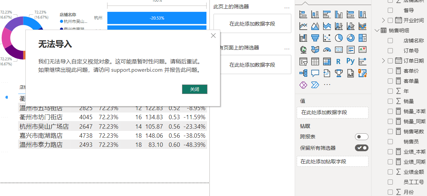
Task: Check the 督导 field checkbox
Action: (x=390, y=10)
